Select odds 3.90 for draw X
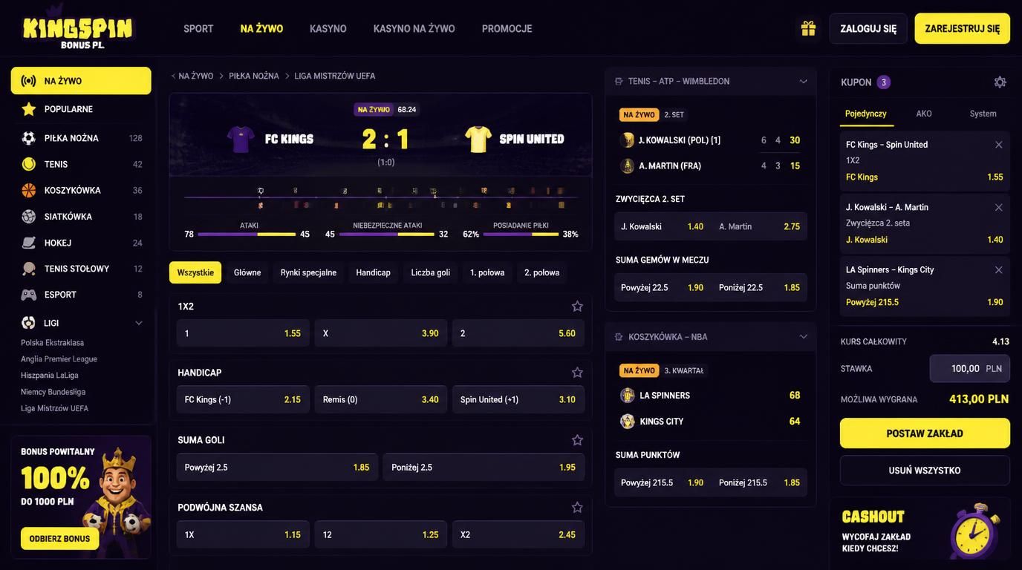The image size is (1022, 570). click(x=380, y=333)
